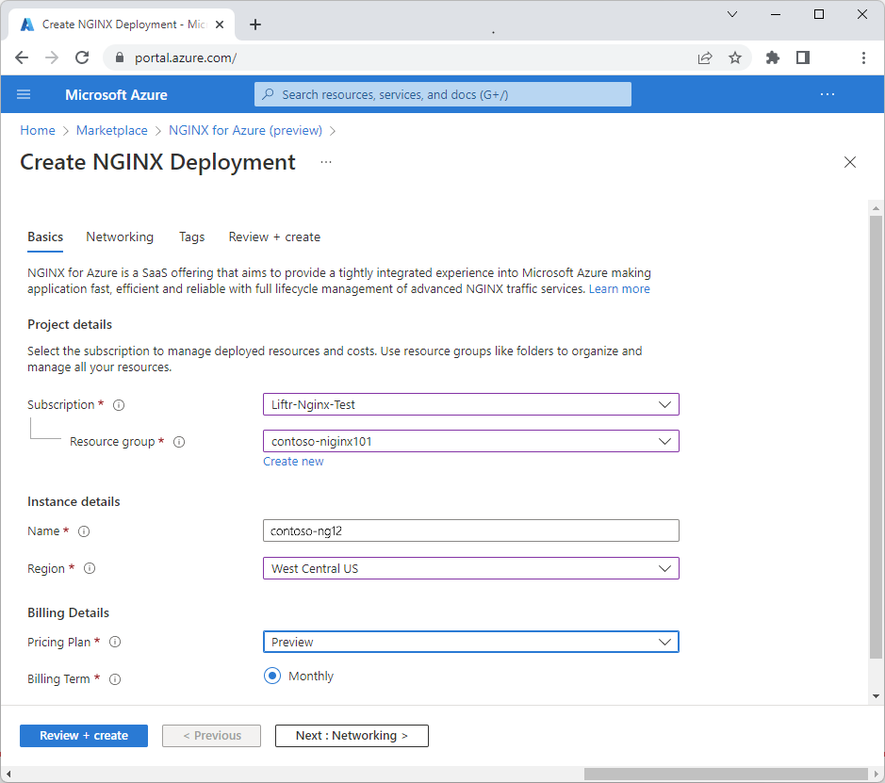Click the vertical scrollbar of the form

(877, 433)
